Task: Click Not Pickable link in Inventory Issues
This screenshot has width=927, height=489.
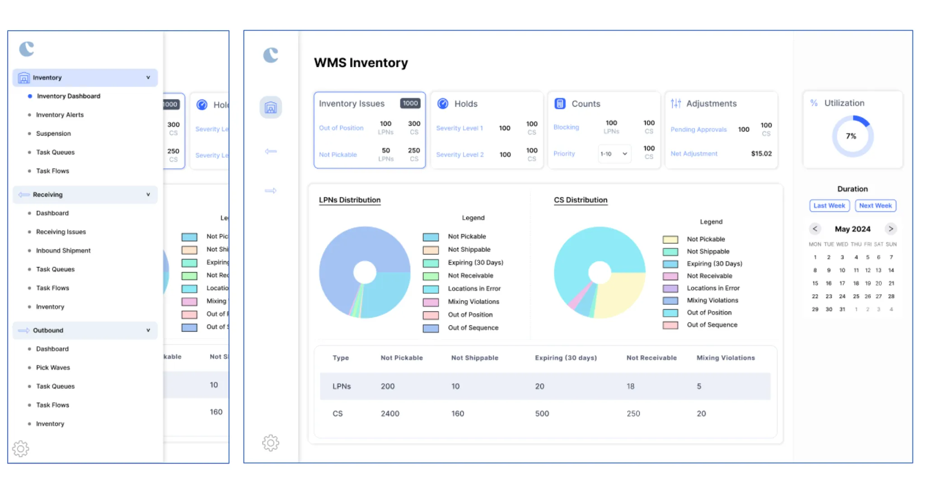Action: pyautogui.click(x=338, y=155)
